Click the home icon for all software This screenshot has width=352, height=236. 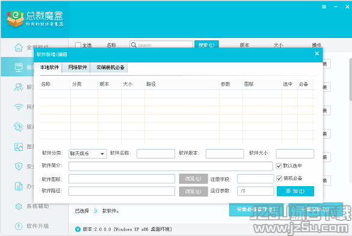[x=19, y=47]
